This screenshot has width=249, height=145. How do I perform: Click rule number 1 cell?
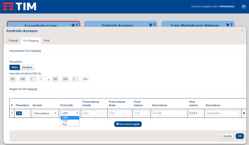click(x=12, y=113)
